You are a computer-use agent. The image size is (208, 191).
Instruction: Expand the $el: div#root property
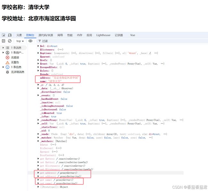(x=38, y=46)
